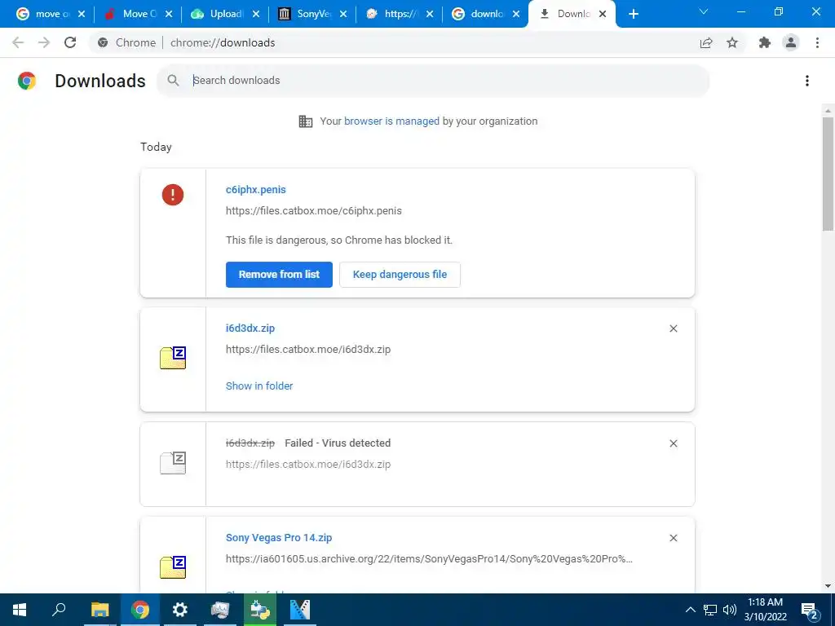Click the browser Forward arrow
The width and height of the screenshot is (835, 626).
(44, 42)
